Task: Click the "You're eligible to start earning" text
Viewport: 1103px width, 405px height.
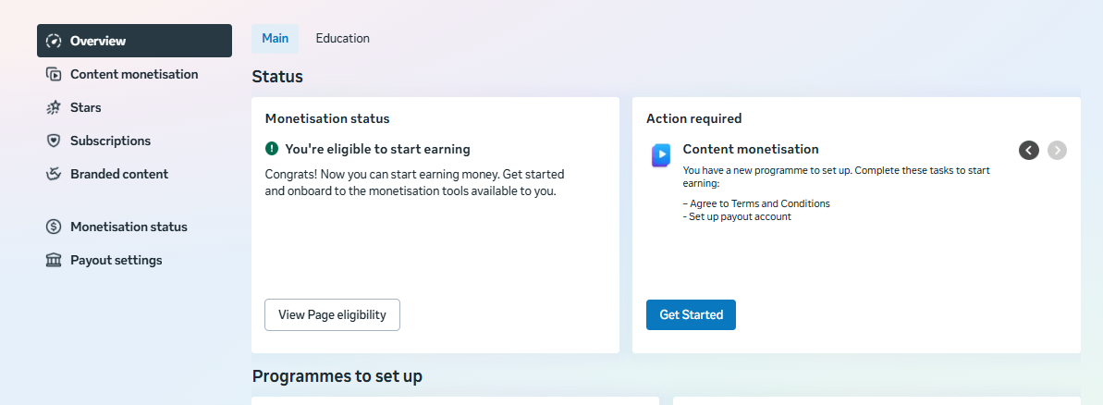Action: 377,149
